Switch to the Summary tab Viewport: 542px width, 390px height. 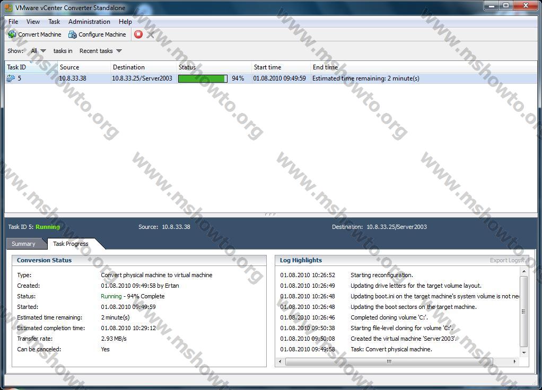coord(23,244)
